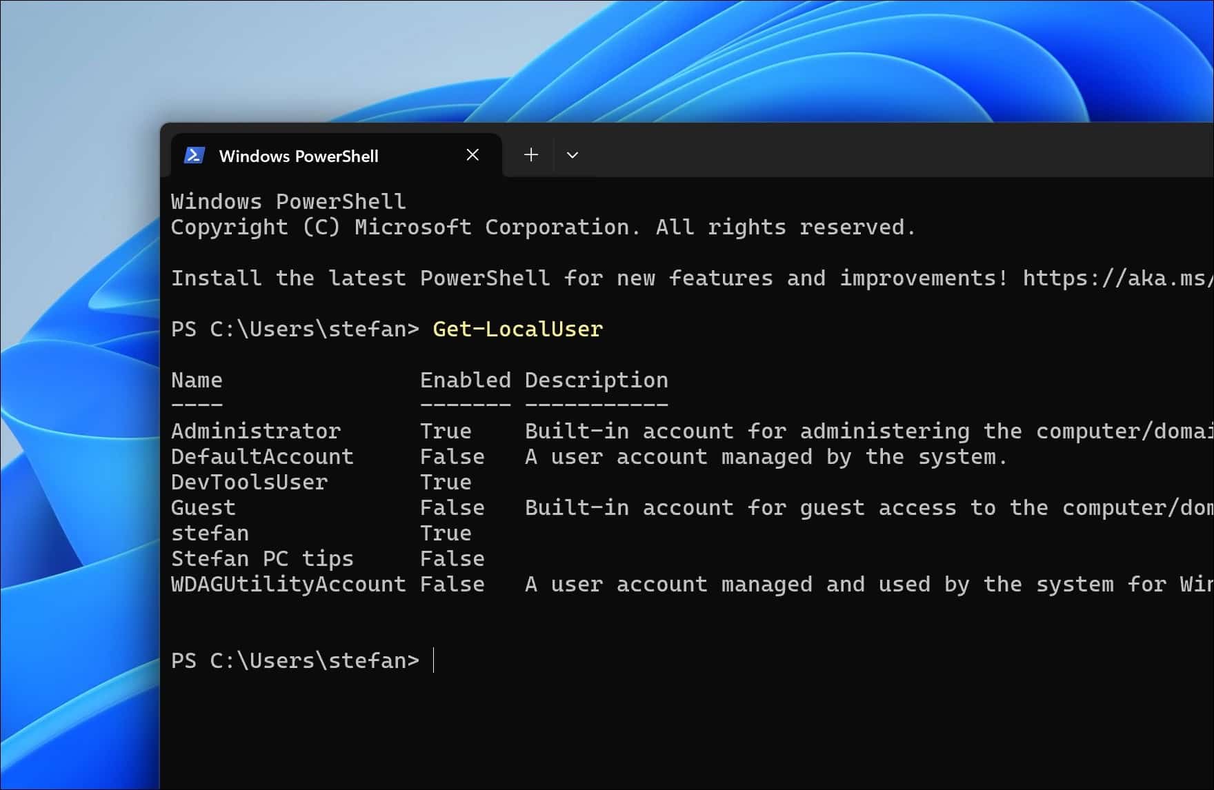Click at the bottom prompt cursor
The height and width of the screenshot is (790, 1214).
(x=435, y=660)
